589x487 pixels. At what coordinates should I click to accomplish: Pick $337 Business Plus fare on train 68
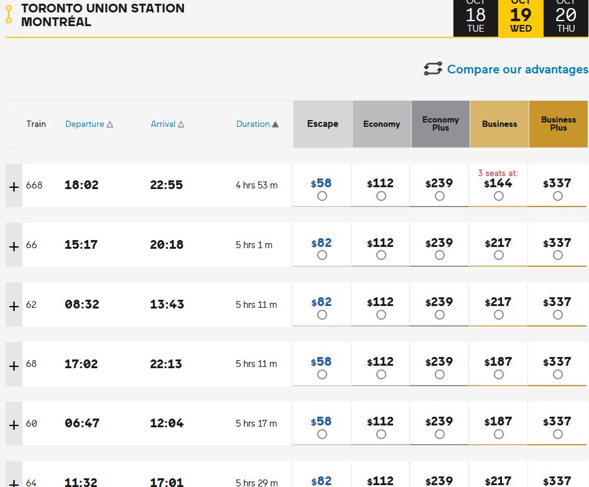557,374
